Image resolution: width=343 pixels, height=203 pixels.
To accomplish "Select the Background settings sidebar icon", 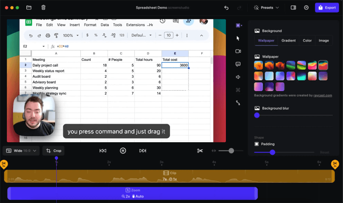I will [x=238, y=25].
